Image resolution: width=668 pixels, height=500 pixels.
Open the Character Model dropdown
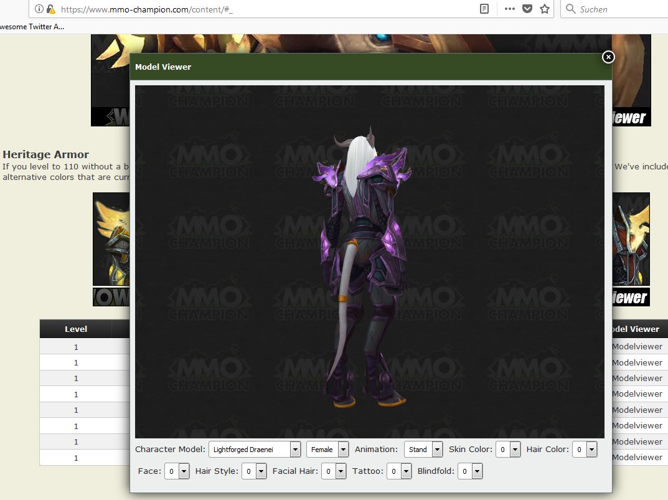point(255,450)
